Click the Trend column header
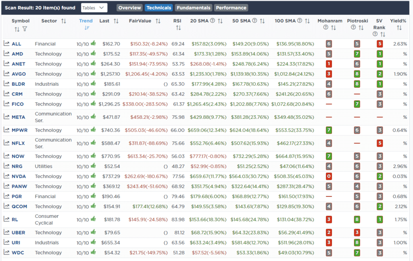413x261 pixels. pyautogui.click(x=86, y=21)
